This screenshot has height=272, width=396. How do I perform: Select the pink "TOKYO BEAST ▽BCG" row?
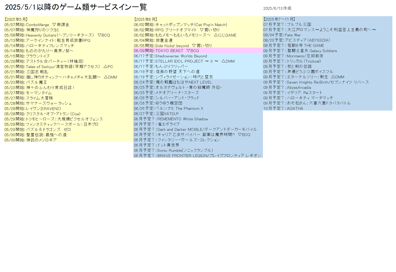198,51
